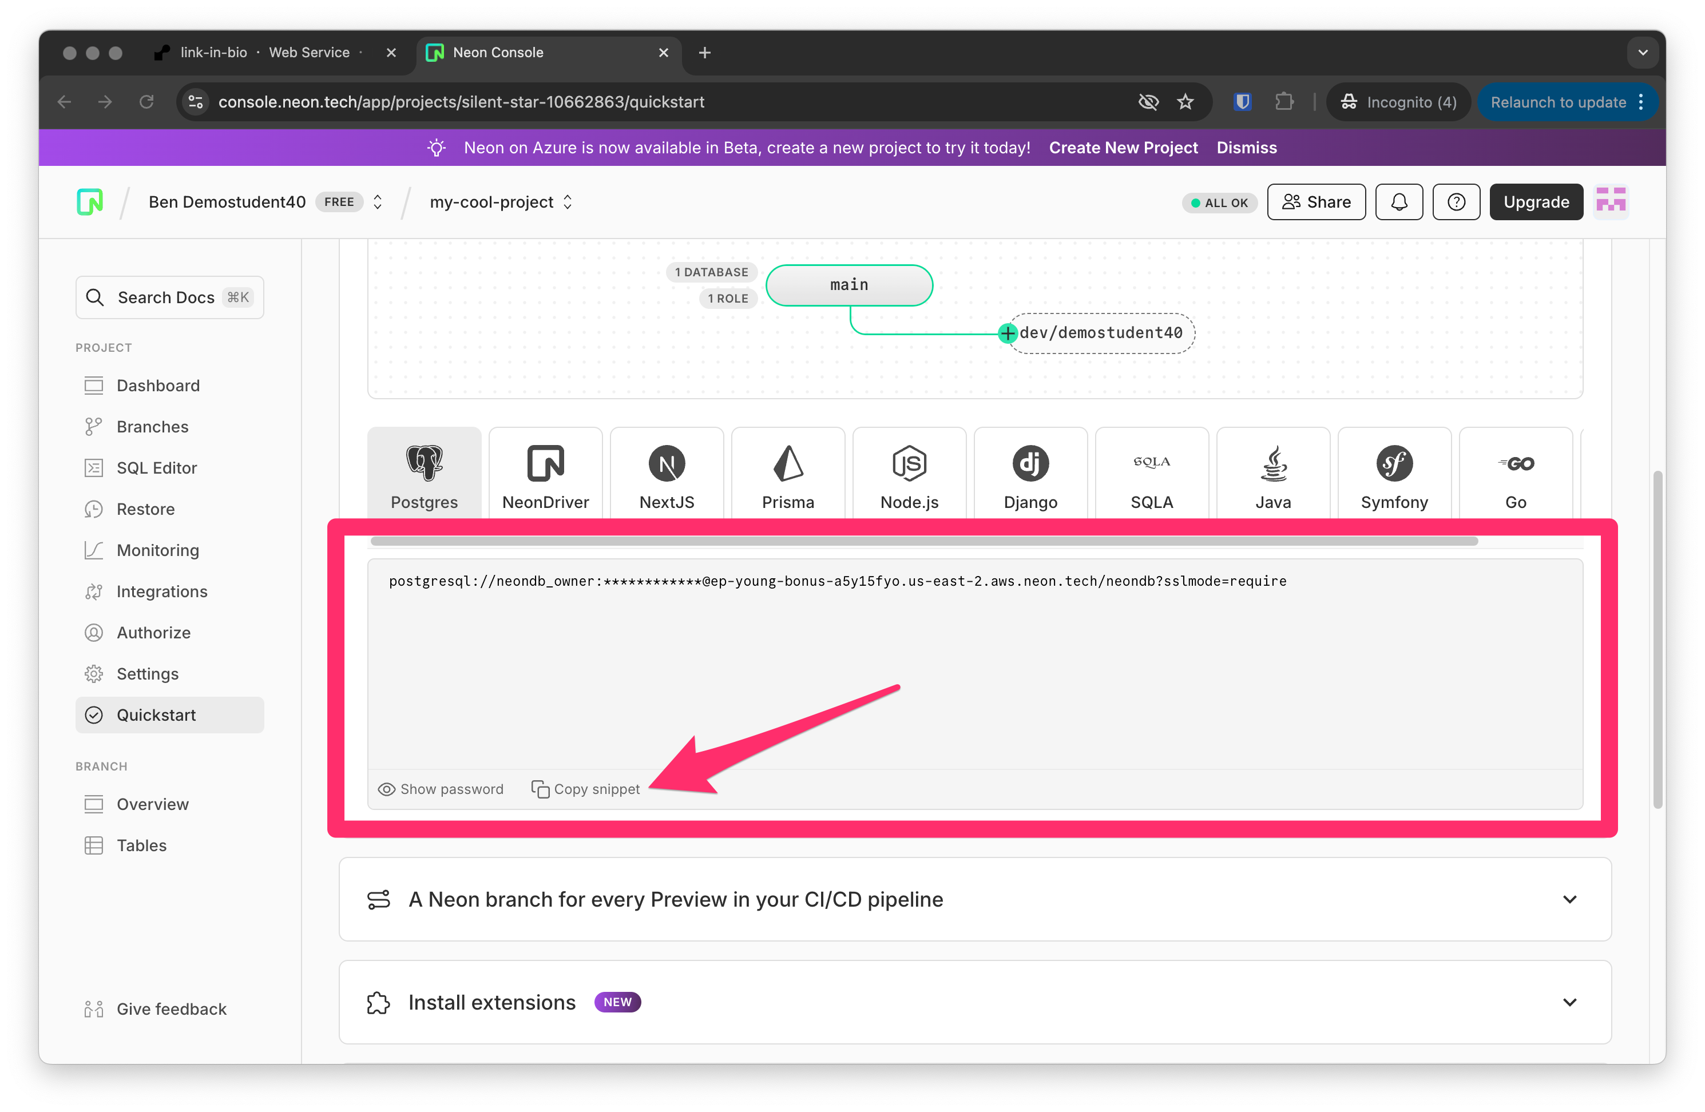Click Relaunch to update button
The width and height of the screenshot is (1705, 1112).
[x=1558, y=102]
